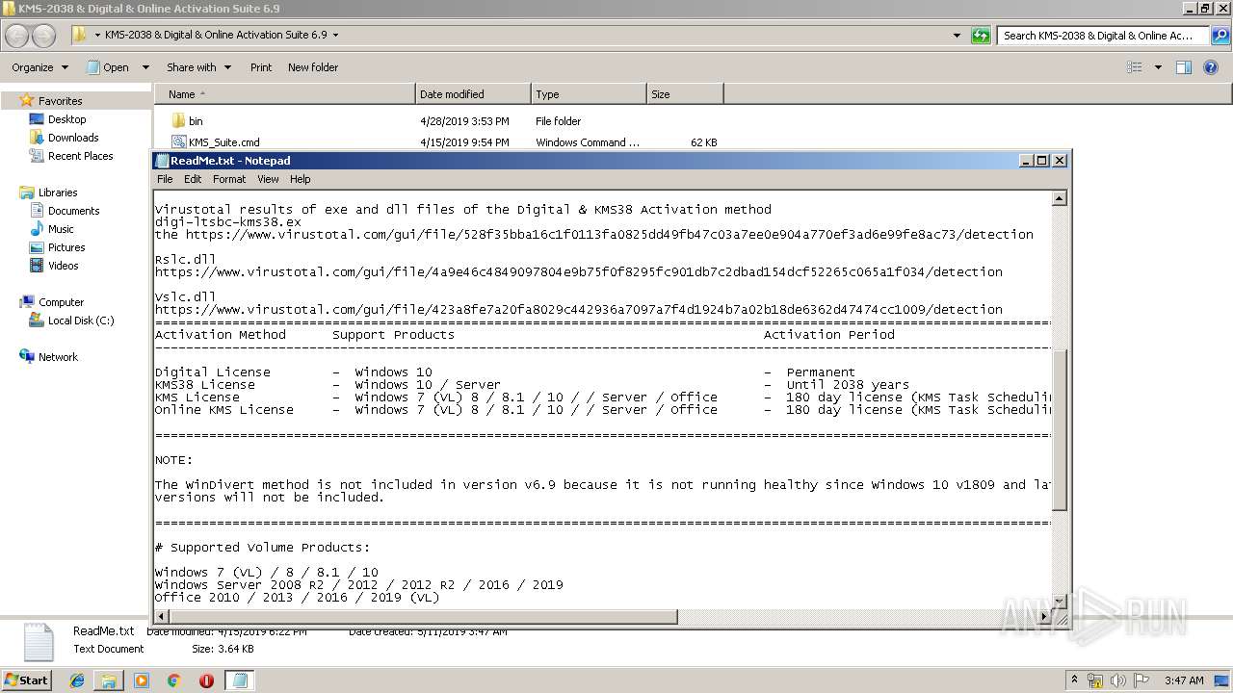Expand breadcrumb arrow after folder name
This screenshot has width=1233, height=693.
pos(335,36)
